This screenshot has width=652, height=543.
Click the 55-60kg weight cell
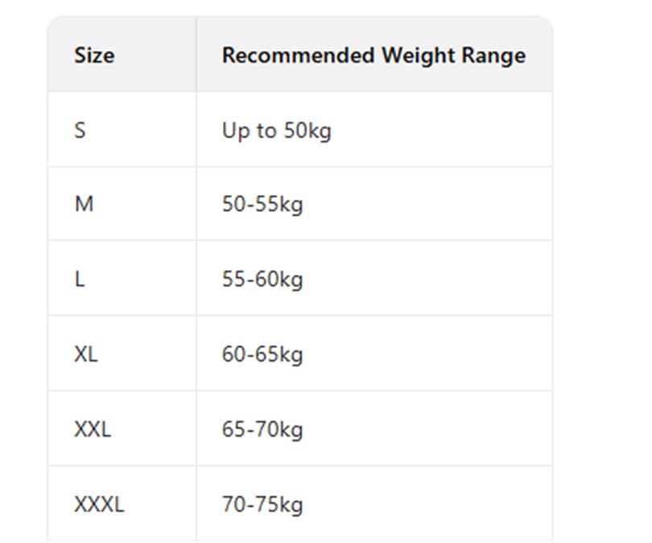tap(374, 279)
